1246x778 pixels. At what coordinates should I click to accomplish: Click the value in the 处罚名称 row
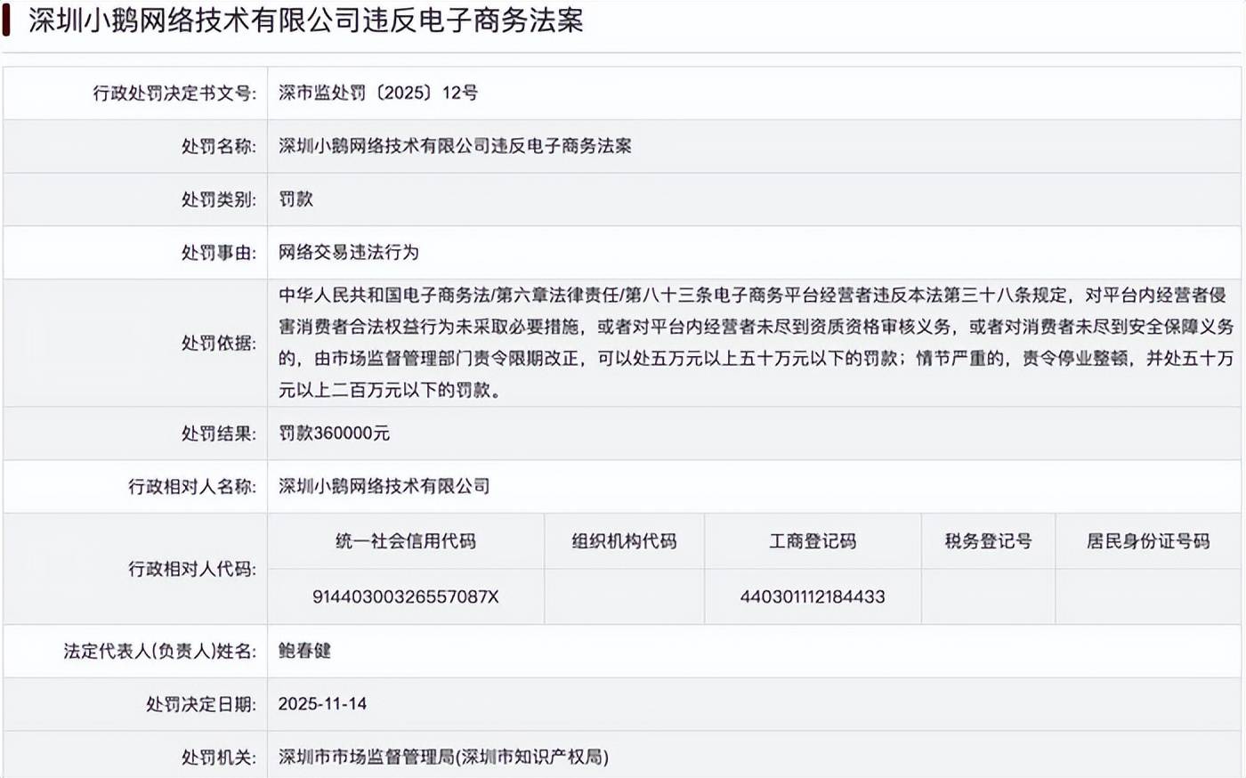pyautogui.click(x=454, y=146)
